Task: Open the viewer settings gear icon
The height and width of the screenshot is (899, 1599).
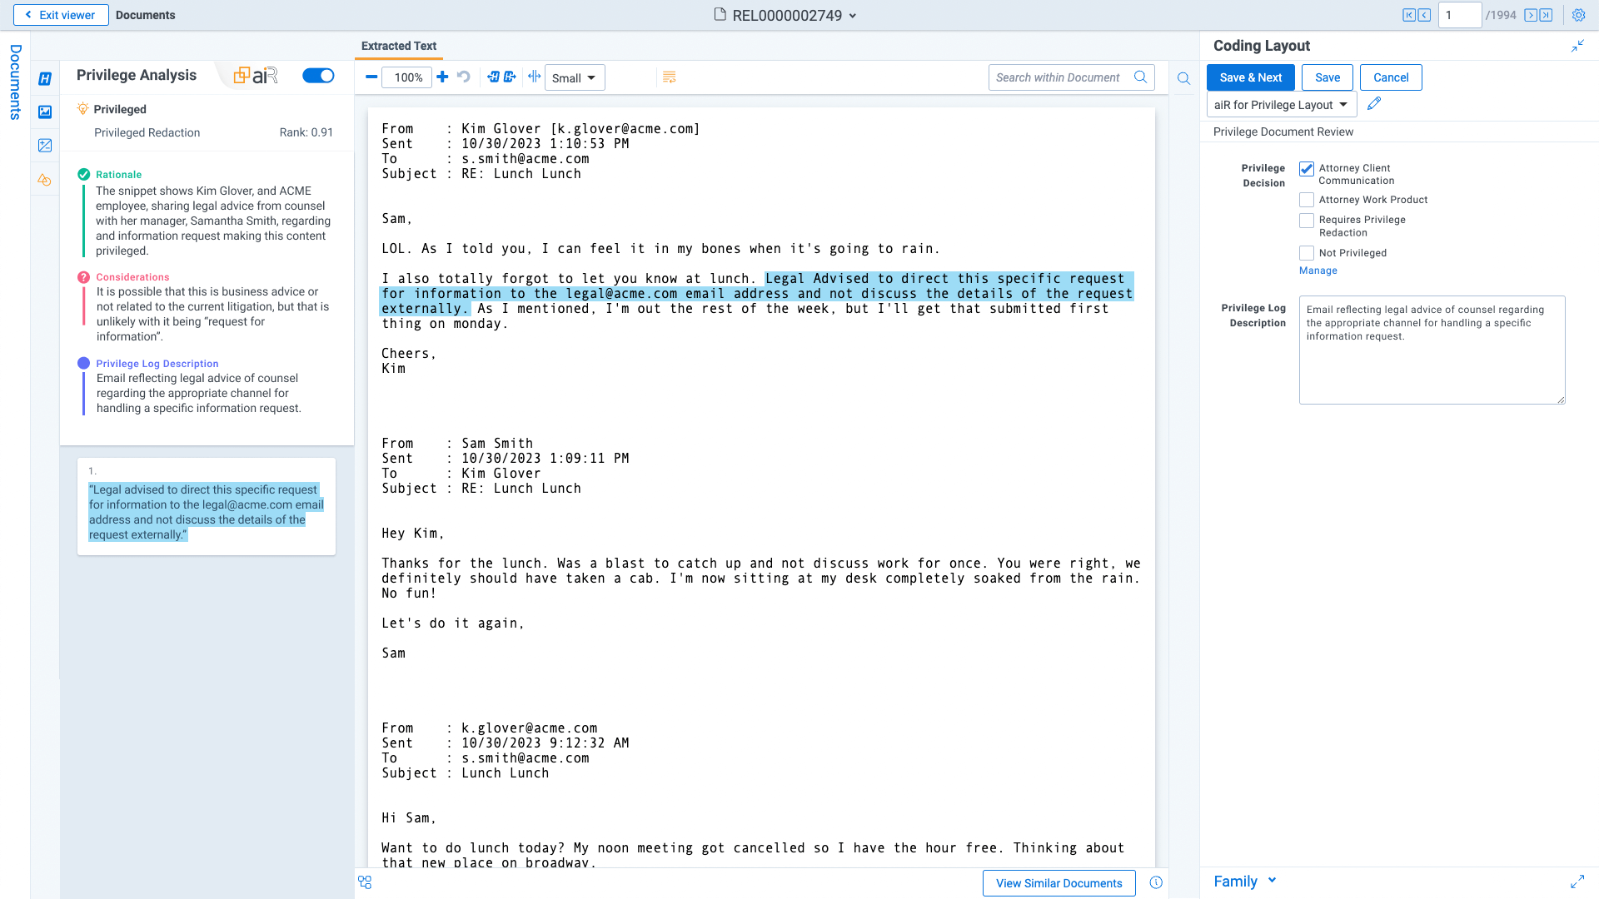Action: (x=1578, y=15)
